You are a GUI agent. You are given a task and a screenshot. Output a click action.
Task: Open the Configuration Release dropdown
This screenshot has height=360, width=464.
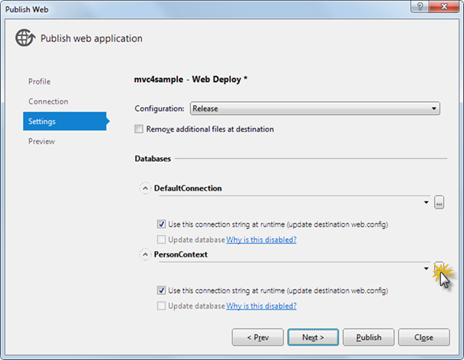click(x=315, y=109)
